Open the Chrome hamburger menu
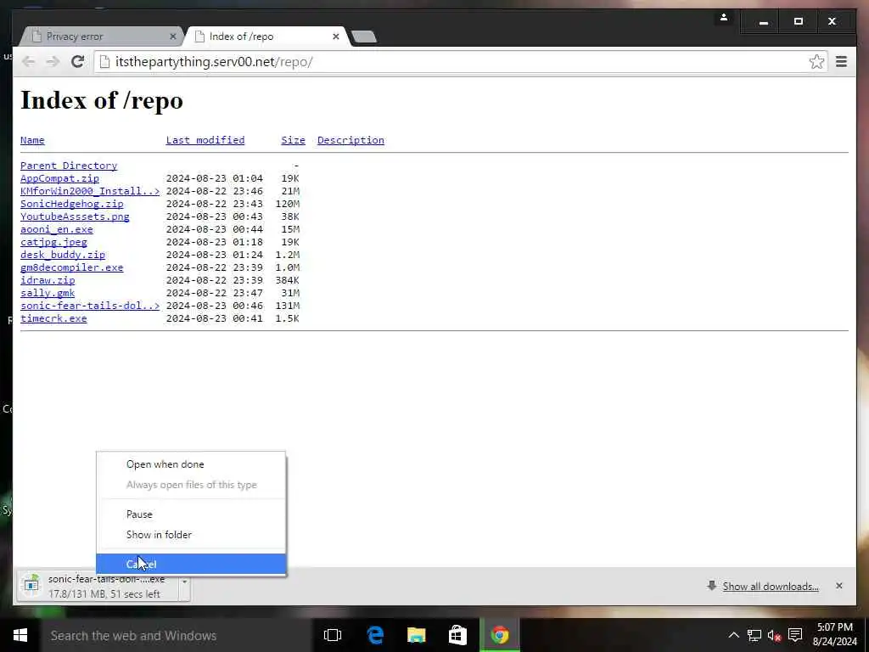This screenshot has height=652, width=869. (x=841, y=61)
